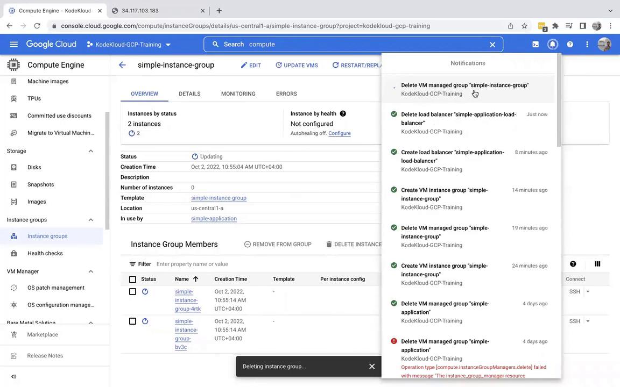Viewport: 620px width, 387px height.
Task: Switch to the Monitoring tab
Action: (x=238, y=94)
